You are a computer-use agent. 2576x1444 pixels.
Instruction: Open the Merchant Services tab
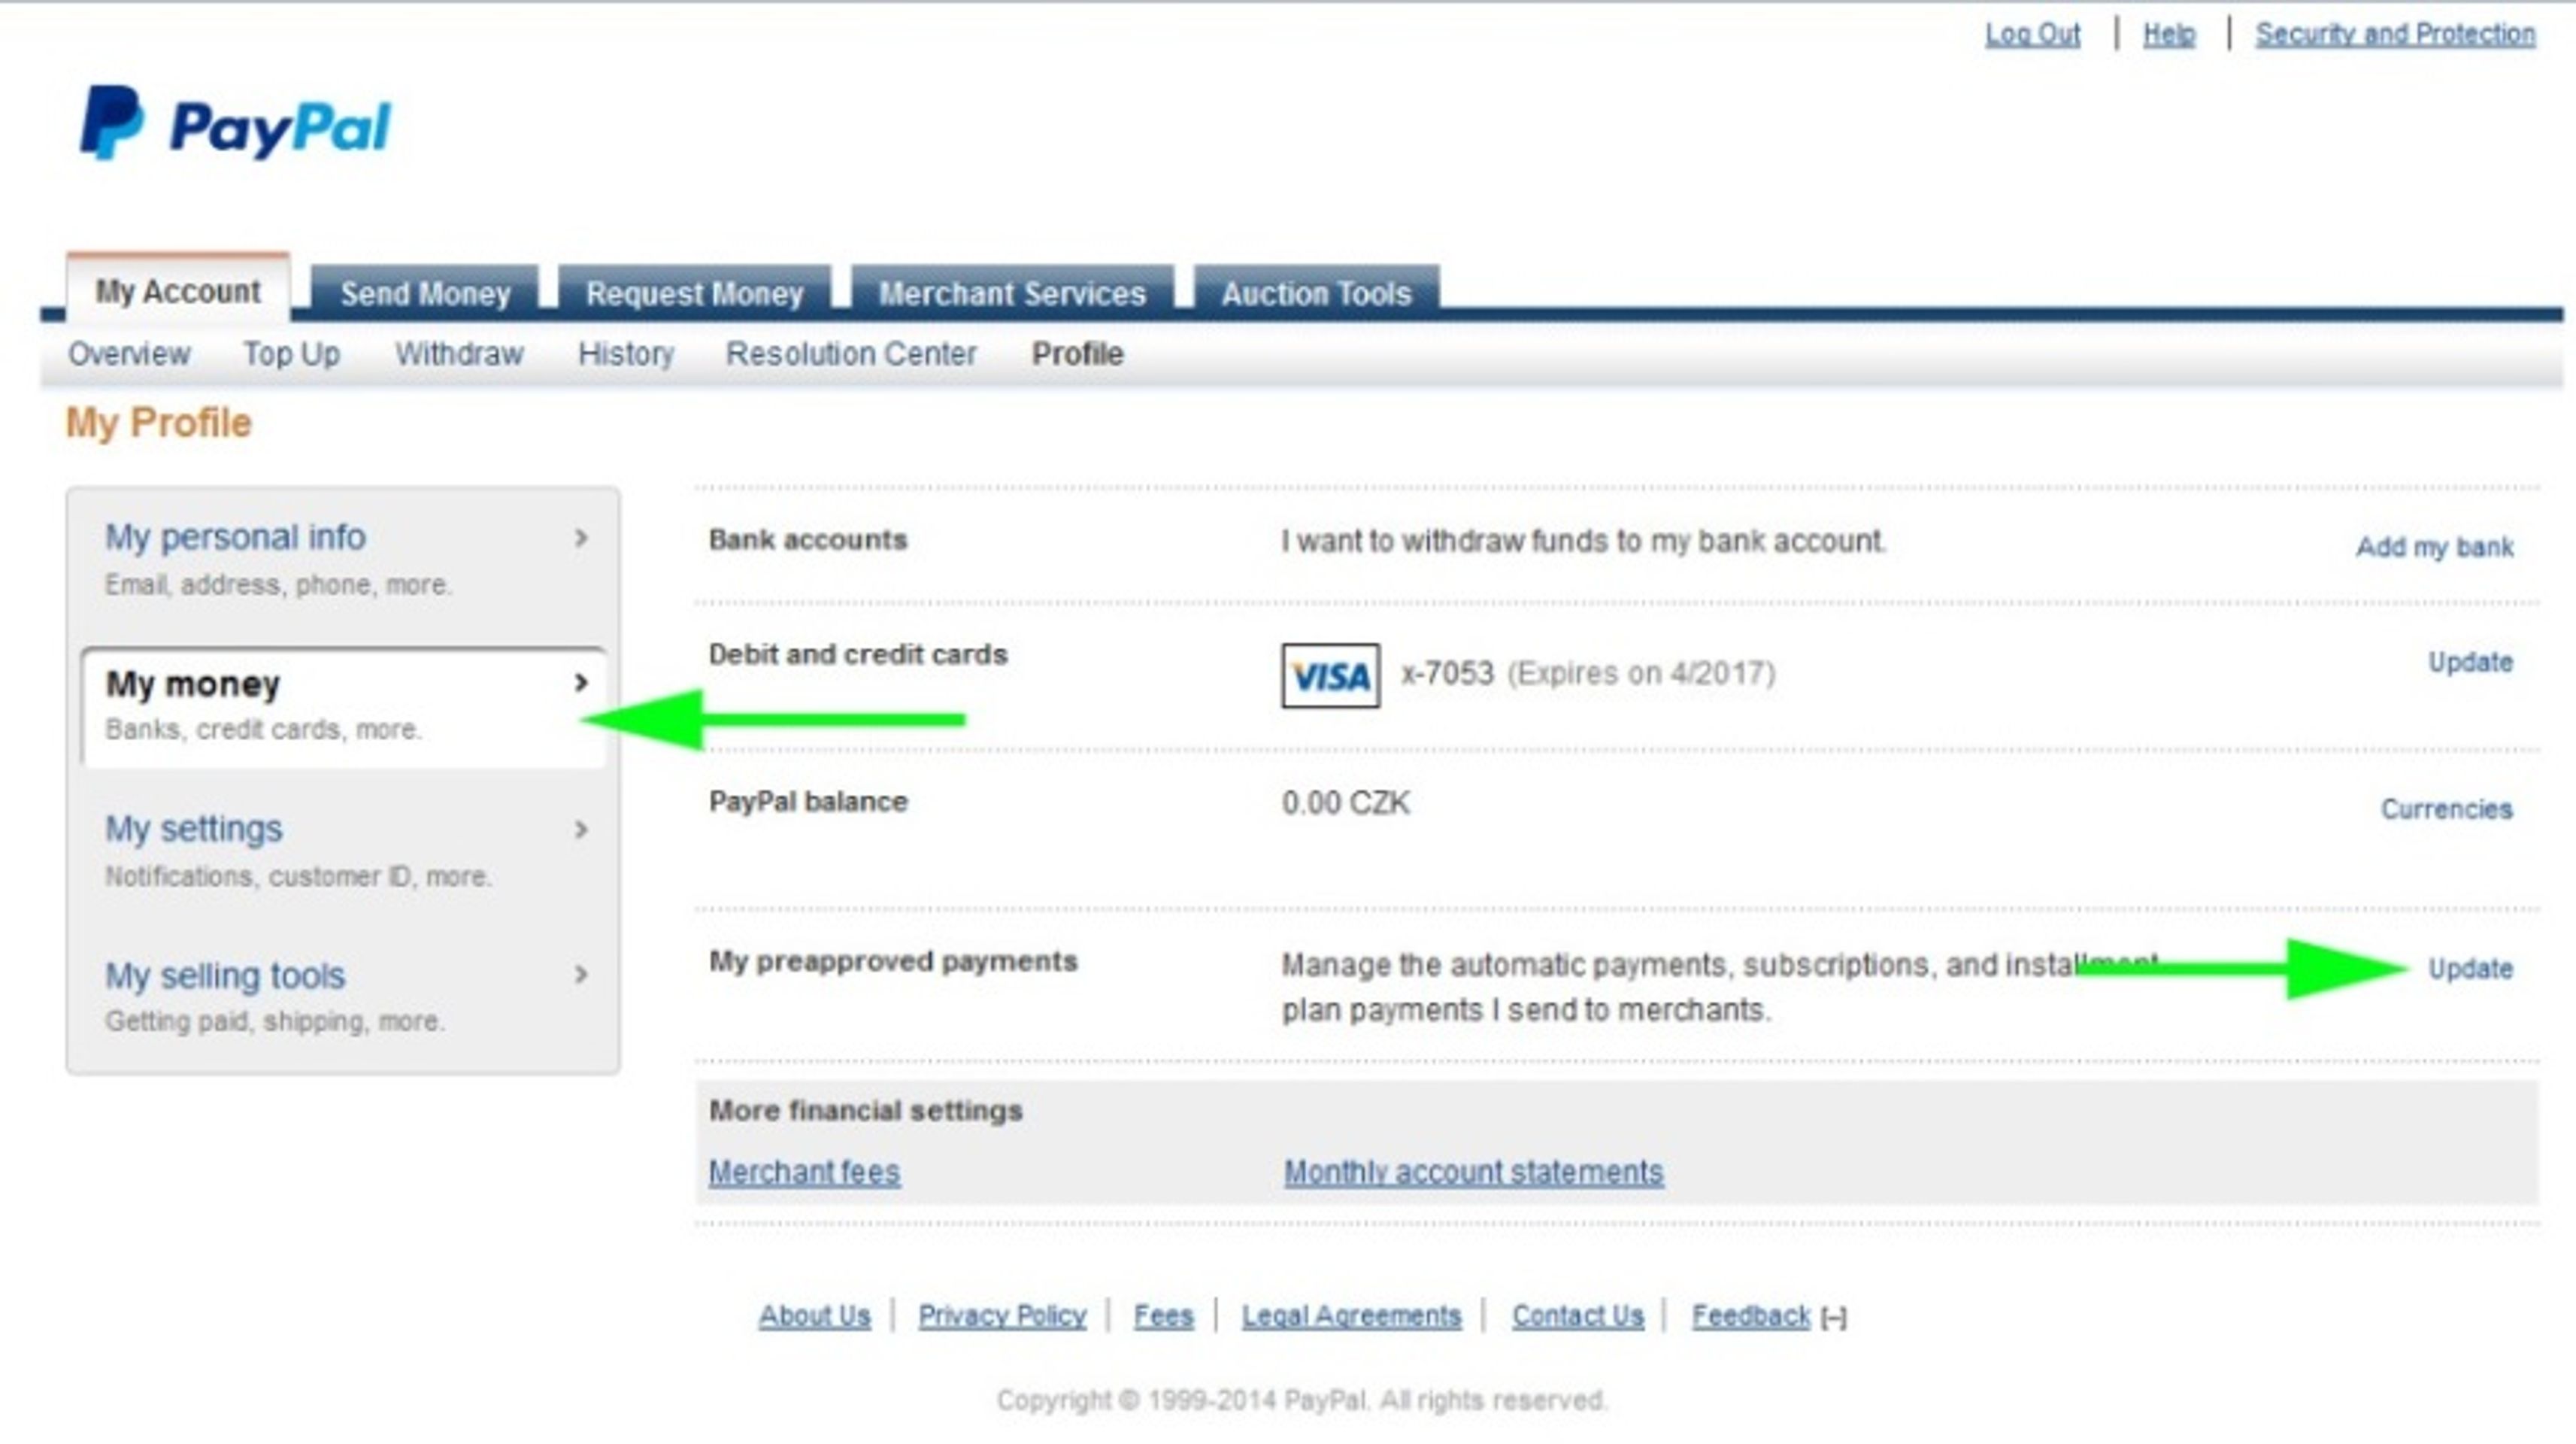pos(1012,293)
